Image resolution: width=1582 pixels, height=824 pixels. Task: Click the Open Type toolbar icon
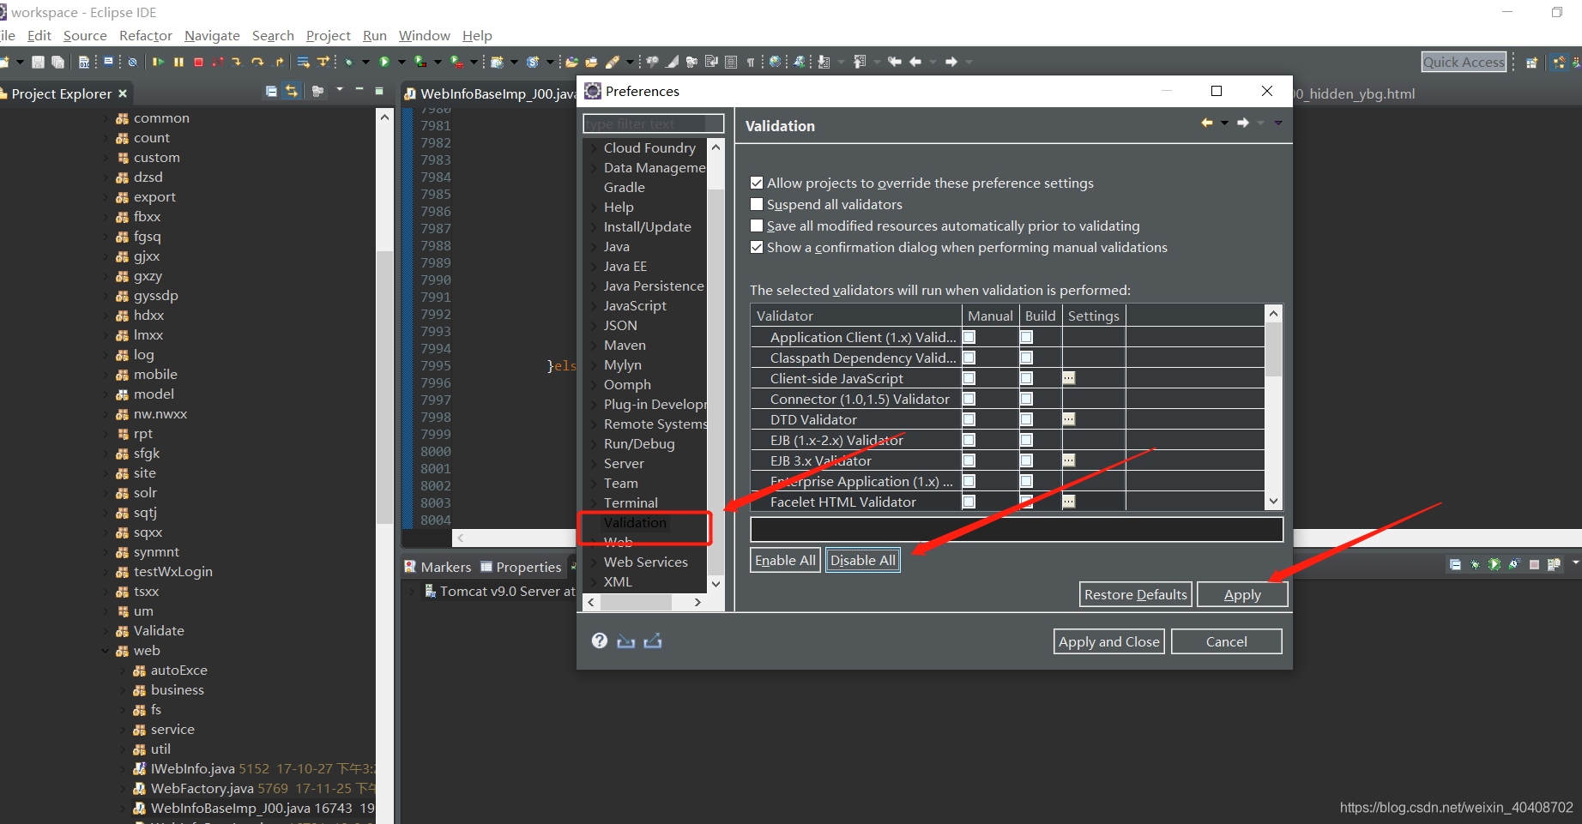click(x=571, y=62)
